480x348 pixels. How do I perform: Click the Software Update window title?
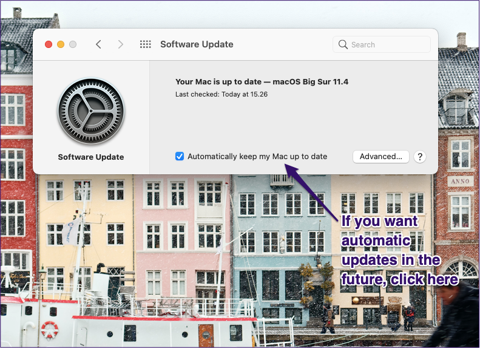tap(197, 44)
